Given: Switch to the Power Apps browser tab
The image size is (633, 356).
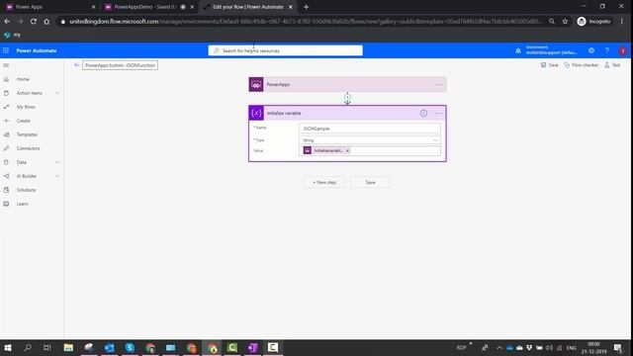Looking at the screenshot, I should click(x=50, y=7).
